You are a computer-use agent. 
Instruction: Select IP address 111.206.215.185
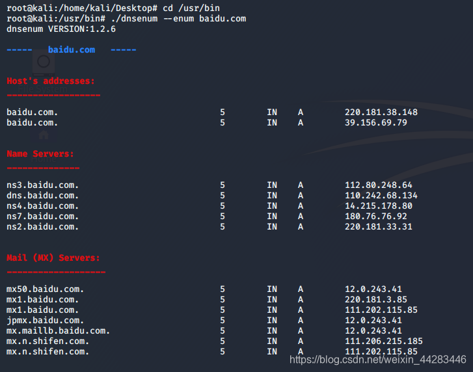click(384, 341)
